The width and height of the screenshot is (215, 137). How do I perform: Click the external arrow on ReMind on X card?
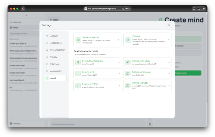tap(119, 73)
